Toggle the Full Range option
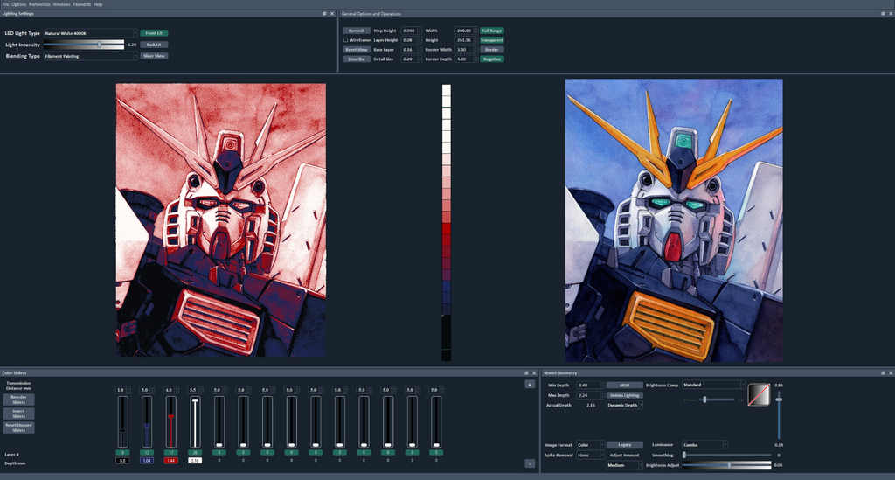The width and height of the screenshot is (895, 480). click(x=492, y=31)
